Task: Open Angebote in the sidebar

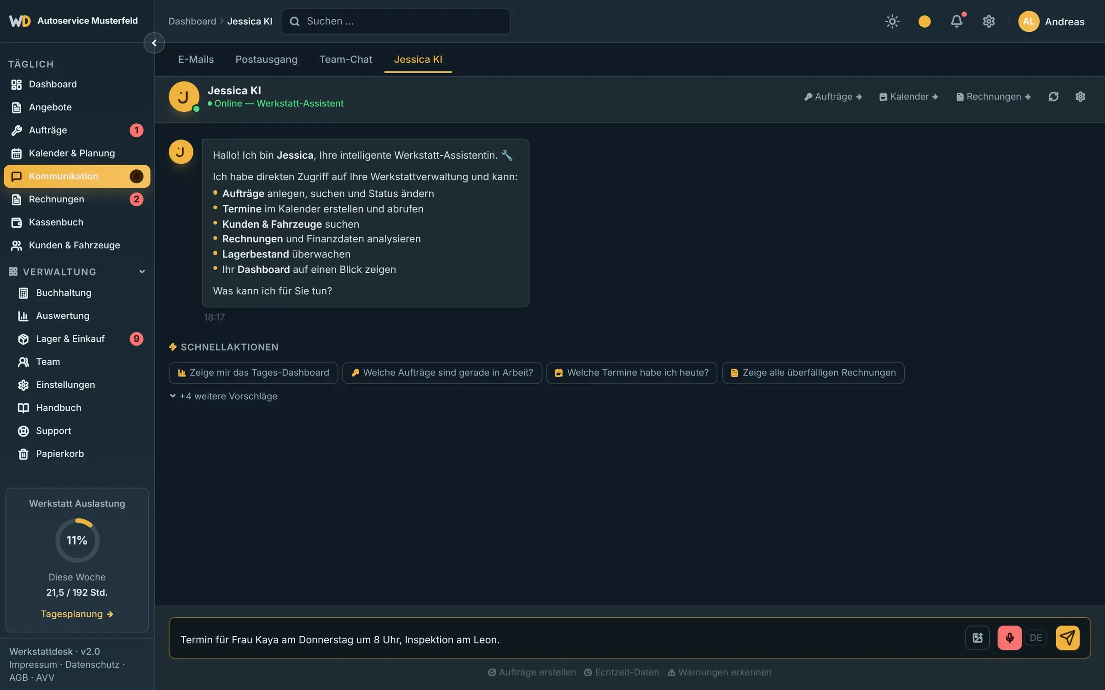Action: 77,107
